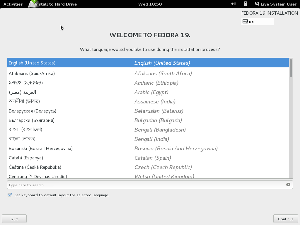This screenshot has width=300, height=225.
Task: Click the display/network icon in the top bar
Action: point(245,4)
